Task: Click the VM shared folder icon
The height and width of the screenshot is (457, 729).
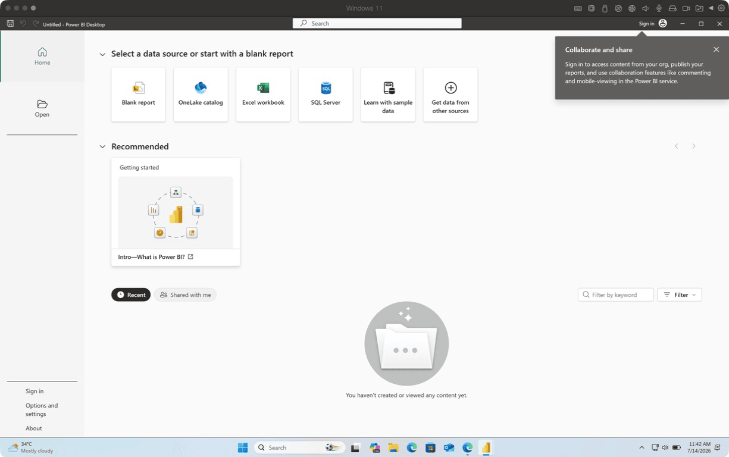Action: tap(699, 8)
